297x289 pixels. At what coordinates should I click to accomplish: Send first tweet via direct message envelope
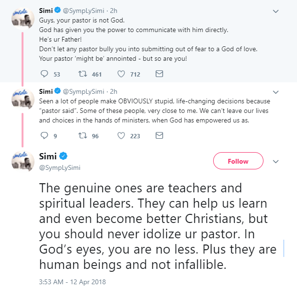point(160,74)
